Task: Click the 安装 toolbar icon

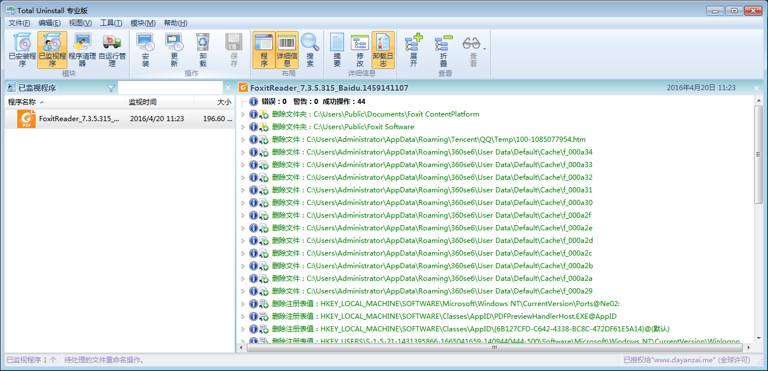Action: [x=145, y=50]
